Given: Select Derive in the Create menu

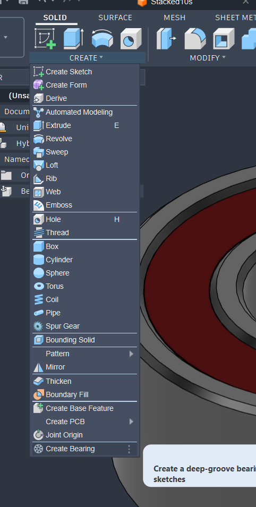Looking at the screenshot, I should pyautogui.click(x=85, y=98).
